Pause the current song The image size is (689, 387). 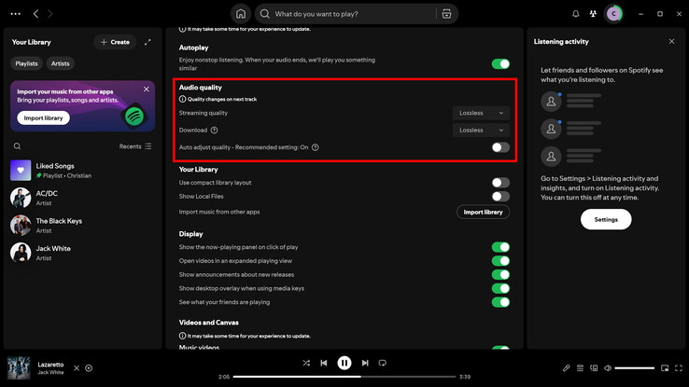click(x=344, y=363)
